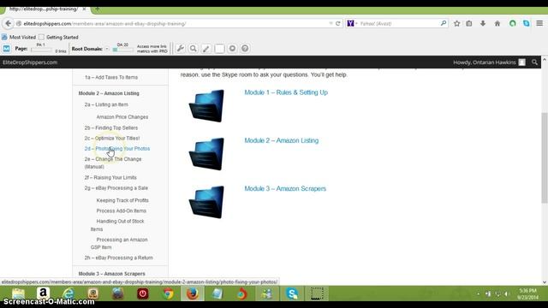
Task: Open sidebar item Amazon Price Changes
Action: click(122, 117)
